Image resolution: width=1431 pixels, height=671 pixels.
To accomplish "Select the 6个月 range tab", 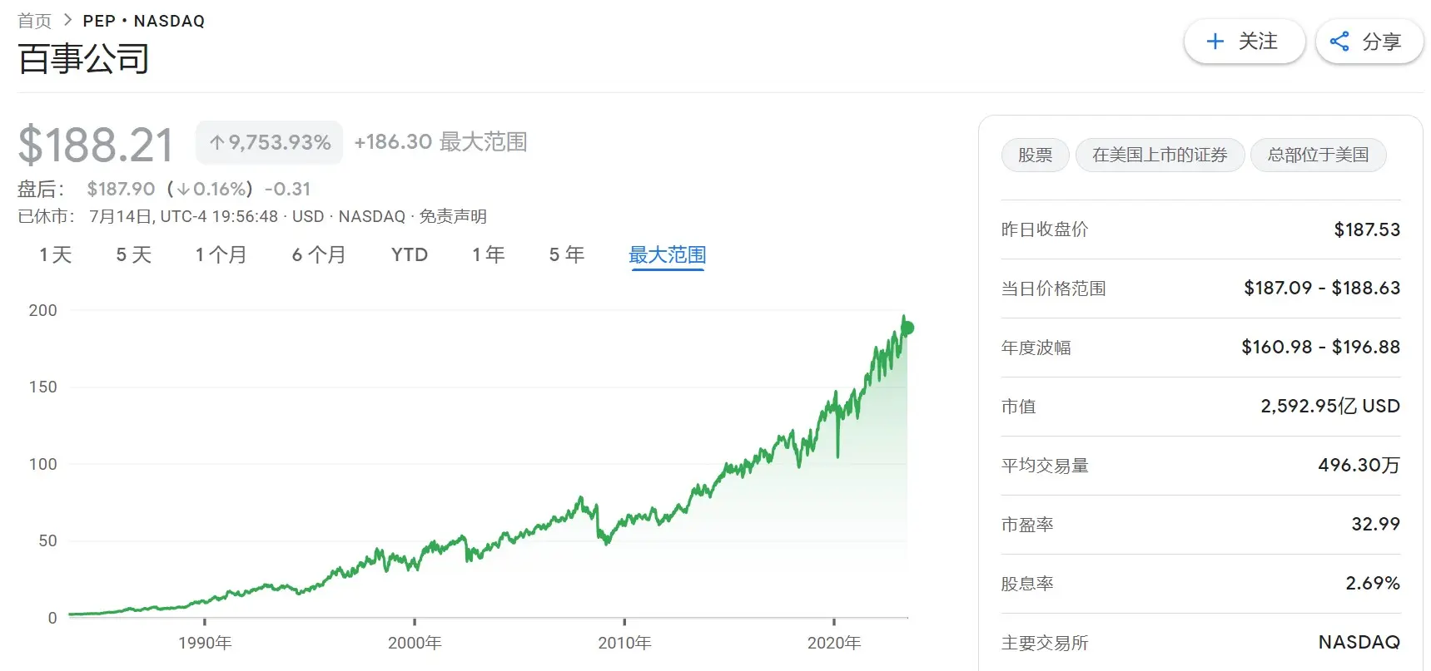I will [319, 255].
